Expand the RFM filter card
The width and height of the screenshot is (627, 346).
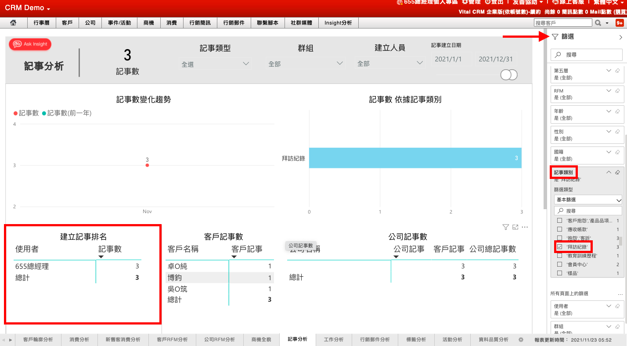click(609, 91)
